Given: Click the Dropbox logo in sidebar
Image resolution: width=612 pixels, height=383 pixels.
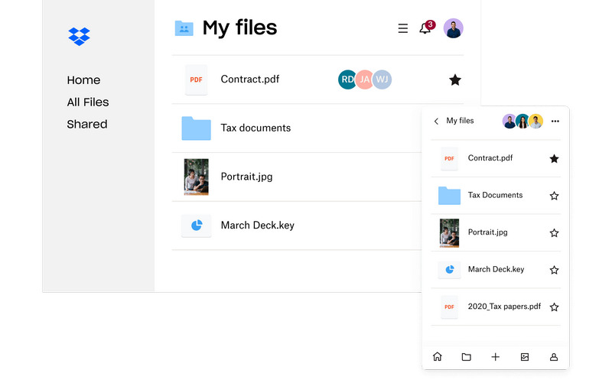Looking at the screenshot, I should (79, 36).
